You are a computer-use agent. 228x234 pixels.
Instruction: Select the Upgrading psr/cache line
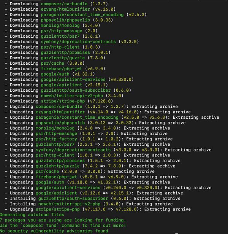pos(79,172)
